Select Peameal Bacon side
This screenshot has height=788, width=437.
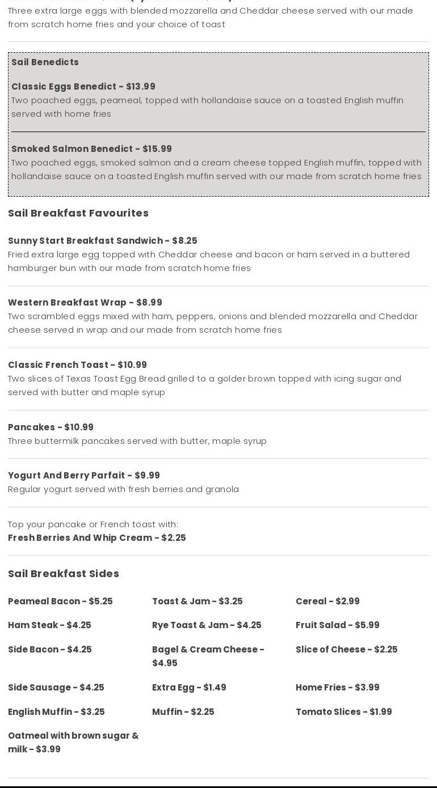click(x=60, y=601)
